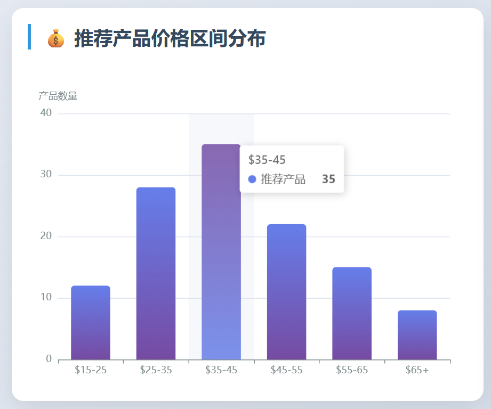The width and height of the screenshot is (491, 409).
Task: Click the tooltip value 35
Action: click(x=328, y=179)
